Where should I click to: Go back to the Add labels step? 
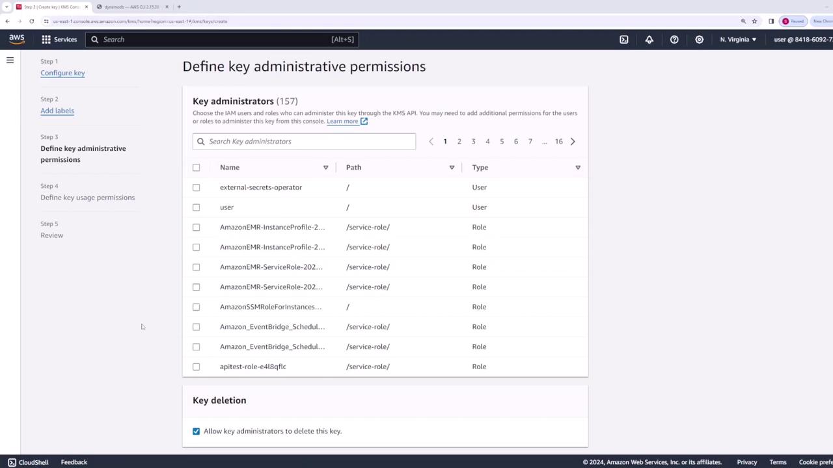tap(57, 110)
